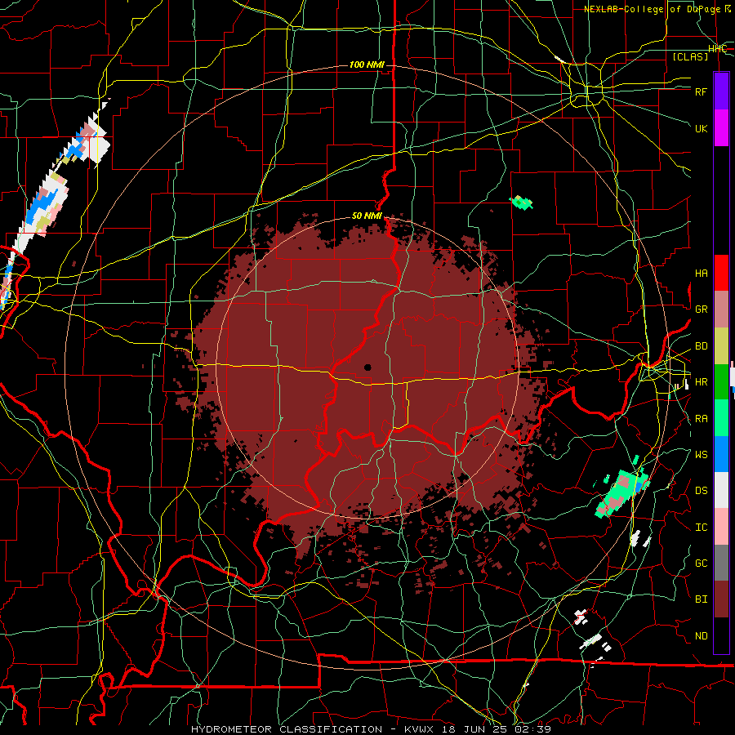Click the RF legend label
The width and height of the screenshot is (735, 735).
[701, 91]
